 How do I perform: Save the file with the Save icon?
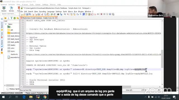(27, 14)
